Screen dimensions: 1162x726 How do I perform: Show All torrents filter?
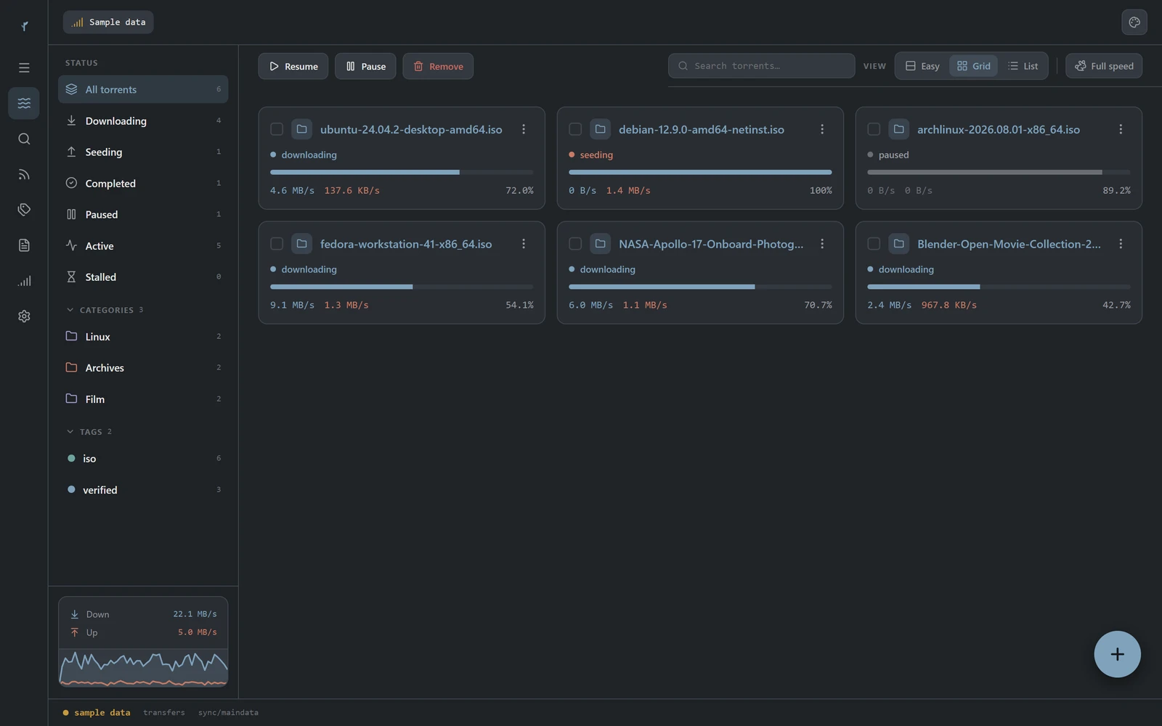[143, 89]
